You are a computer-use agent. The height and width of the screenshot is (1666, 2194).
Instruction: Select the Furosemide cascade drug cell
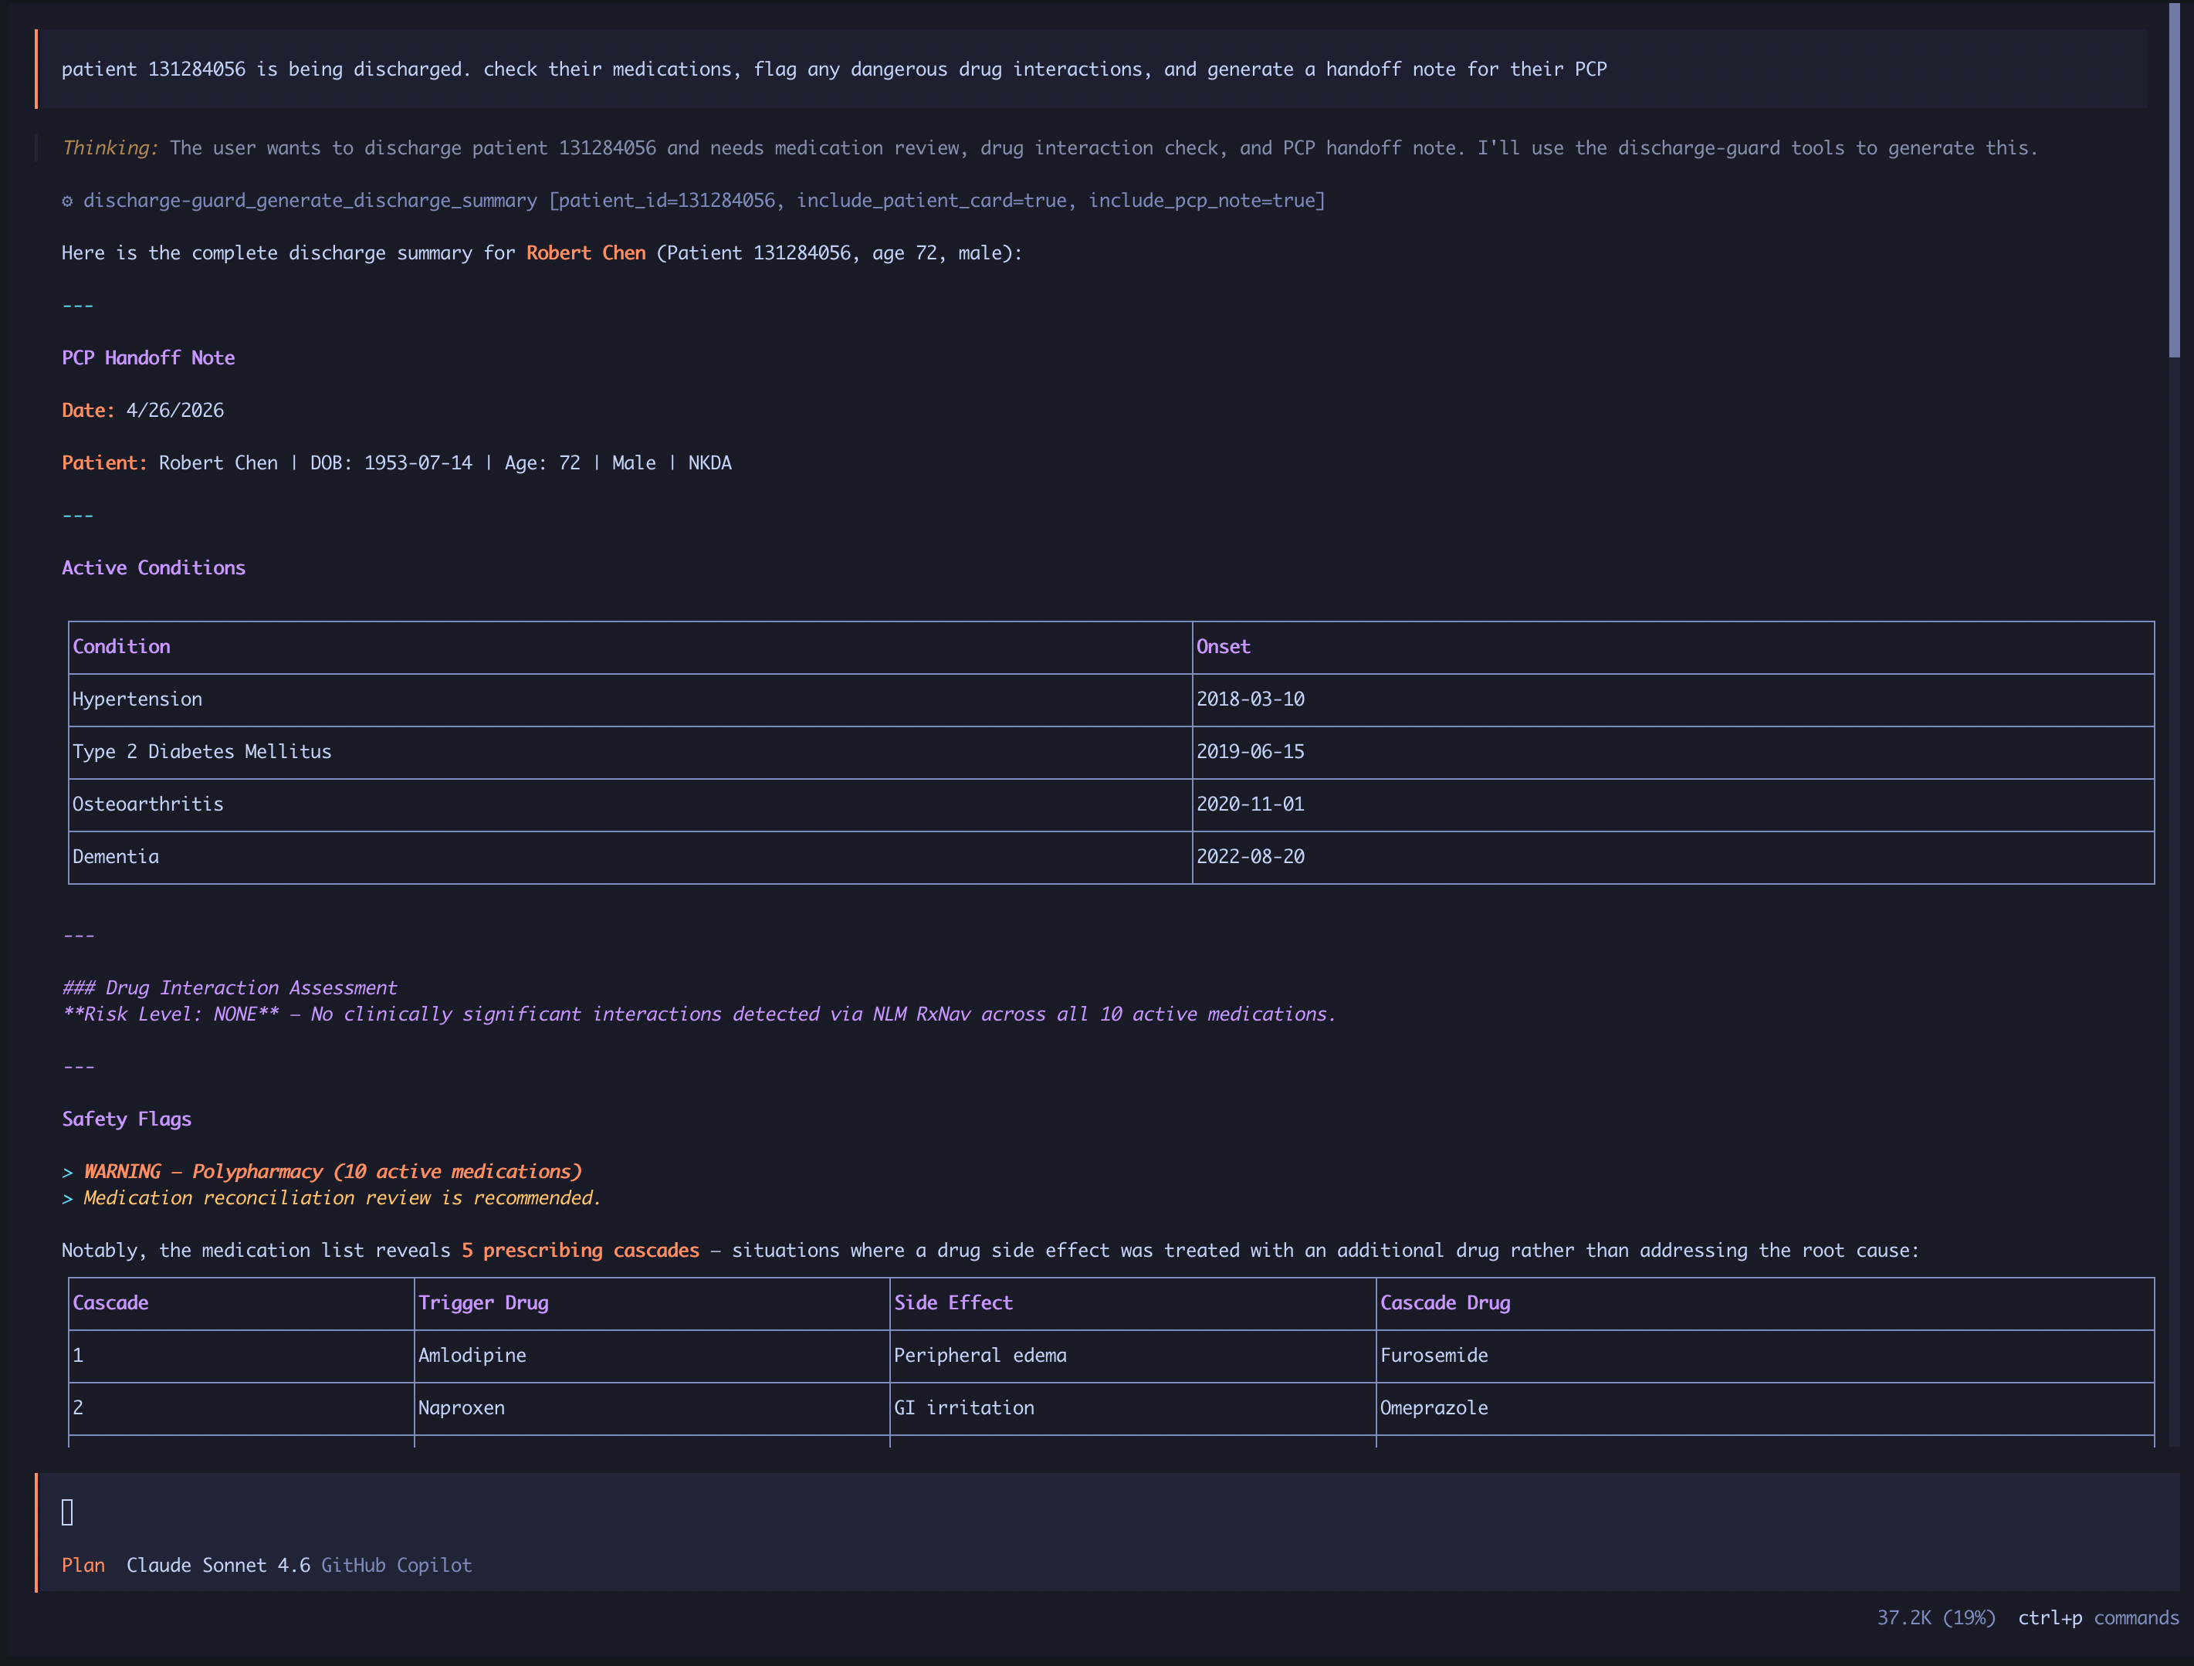pos(1434,1356)
